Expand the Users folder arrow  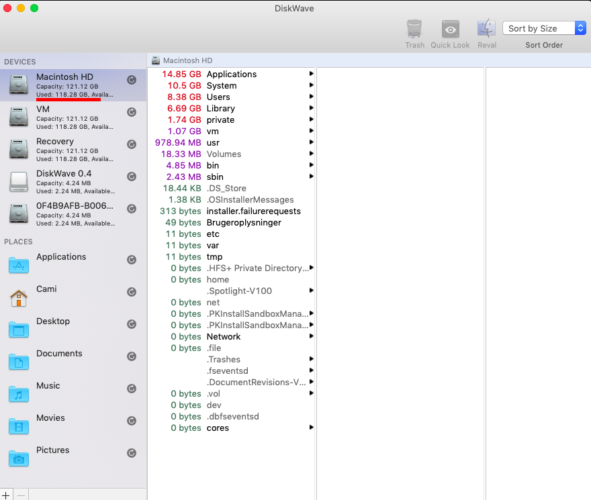pos(312,97)
